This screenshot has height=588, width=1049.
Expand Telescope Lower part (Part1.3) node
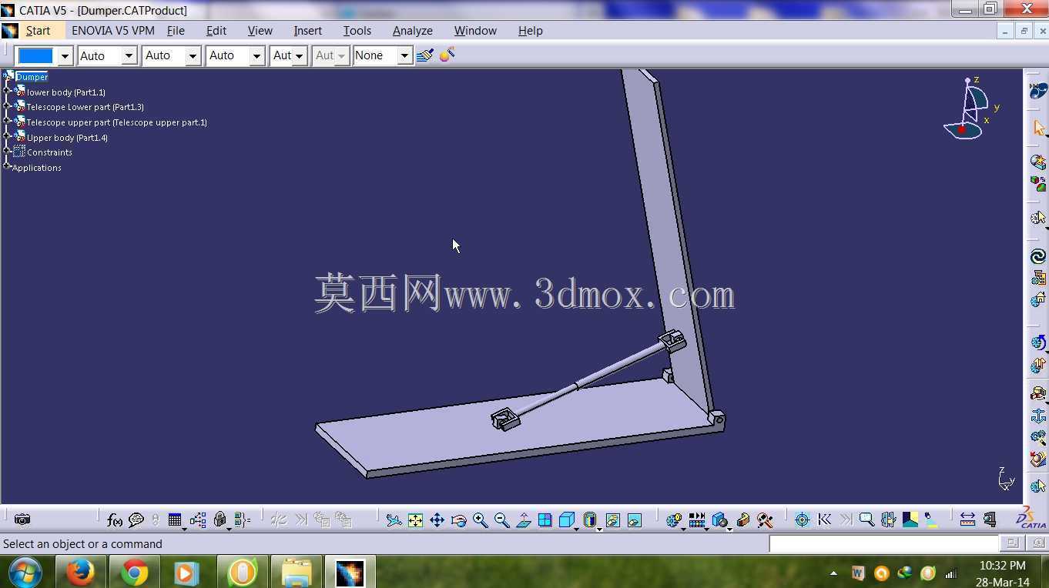7,106
